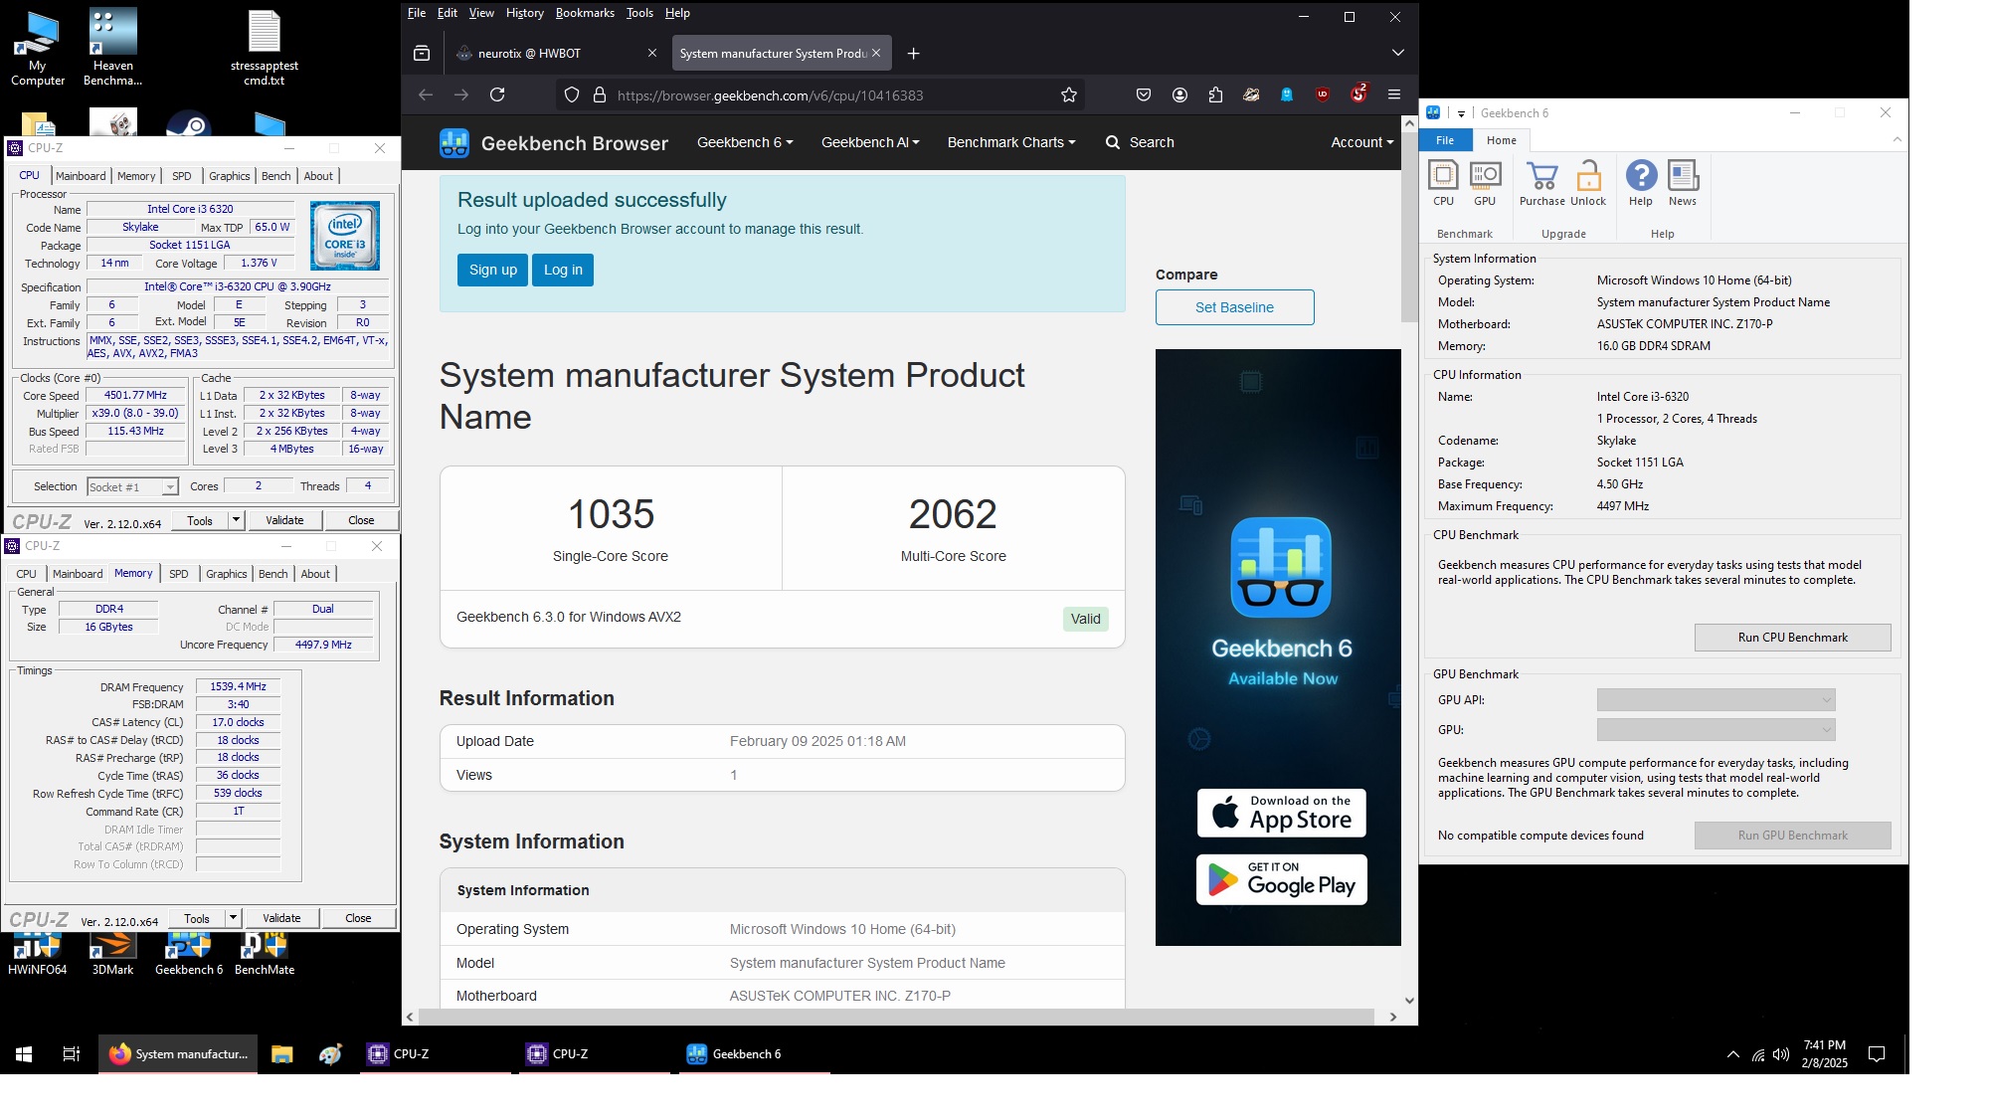This screenshot has width=1989, height=1119.
Task: Open the Save to Pocket icon
Action: (x=1144, y=94)
